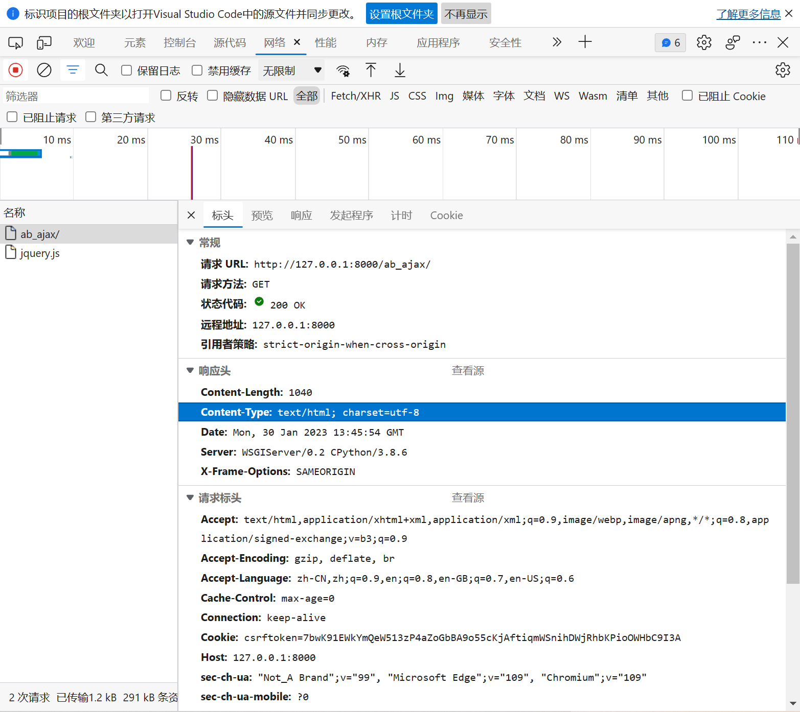Export HAR file download arrow
Image resolution: width=800 pixels, height=712 pixels.
pyautogui.click(x=400, y=70)
